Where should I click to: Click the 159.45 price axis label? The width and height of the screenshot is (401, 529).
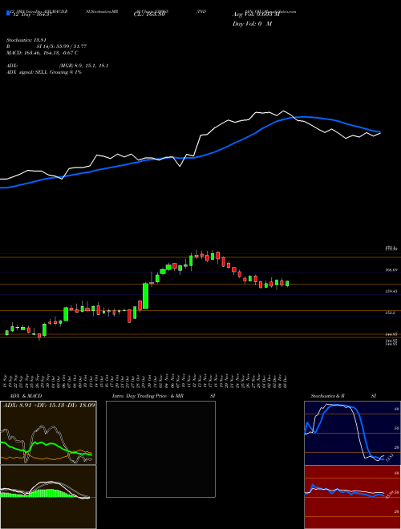pyautogui.click(x=391, y=291)
